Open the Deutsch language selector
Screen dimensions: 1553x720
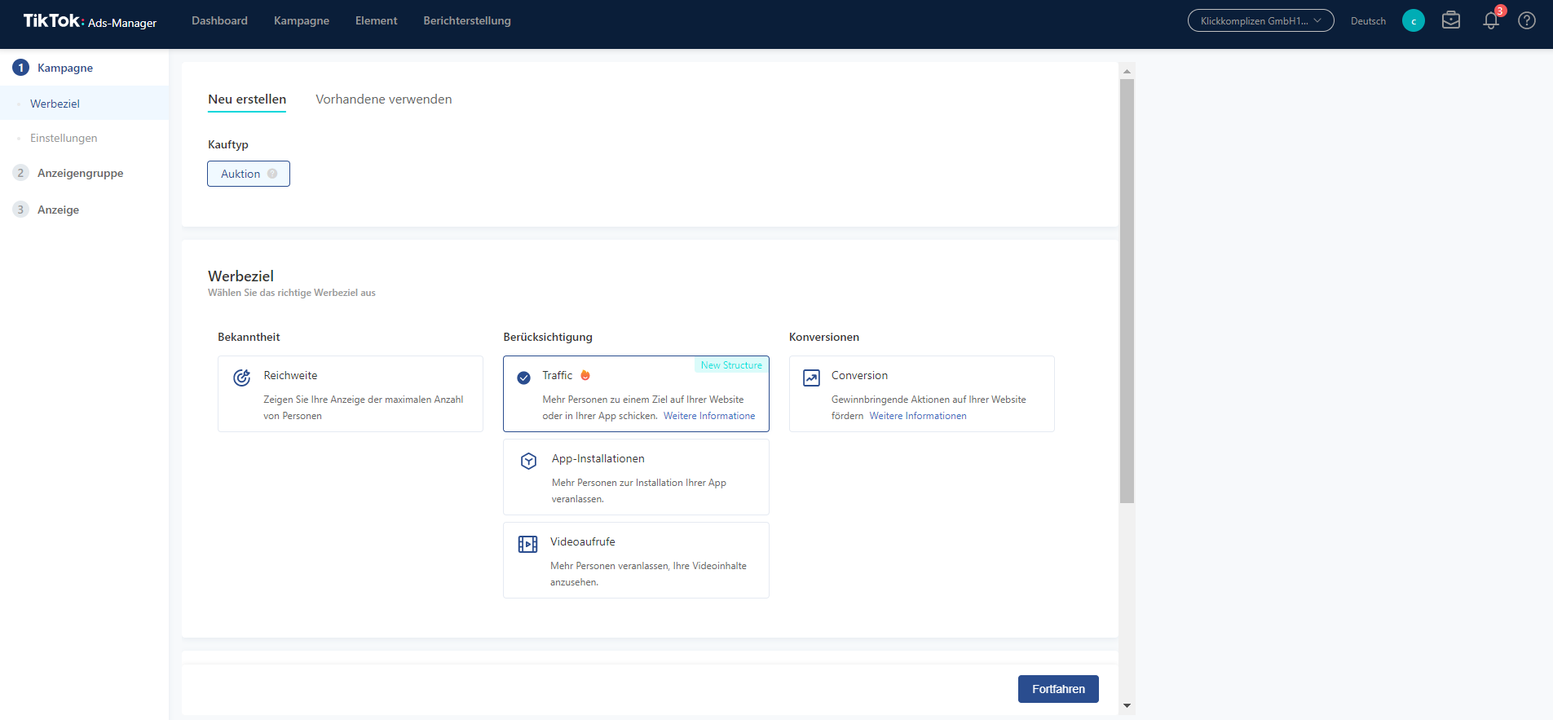pos(1368,21)
